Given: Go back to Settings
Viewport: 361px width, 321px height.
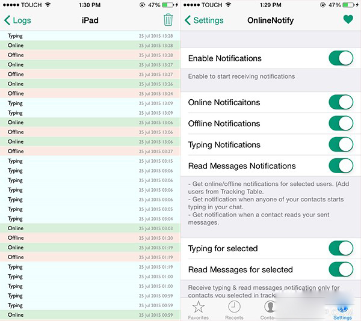Looking at the screenshot, I should pos(204,20).
